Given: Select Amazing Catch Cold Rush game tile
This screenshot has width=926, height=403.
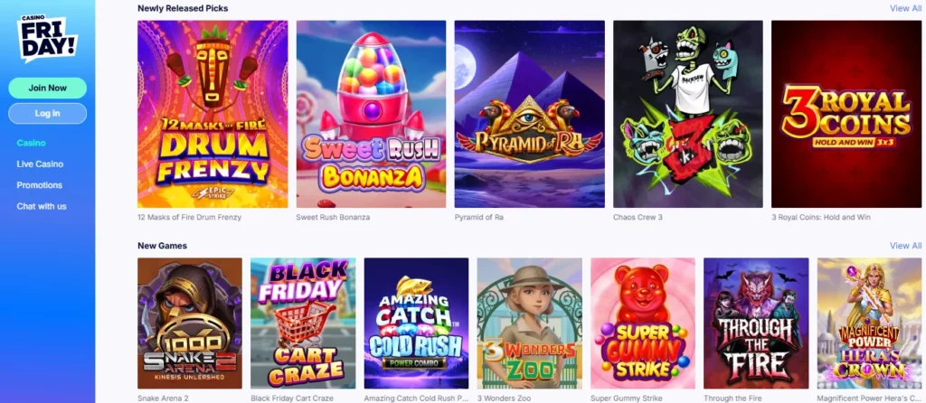Looking at the screenshot, I should point(416,323).
